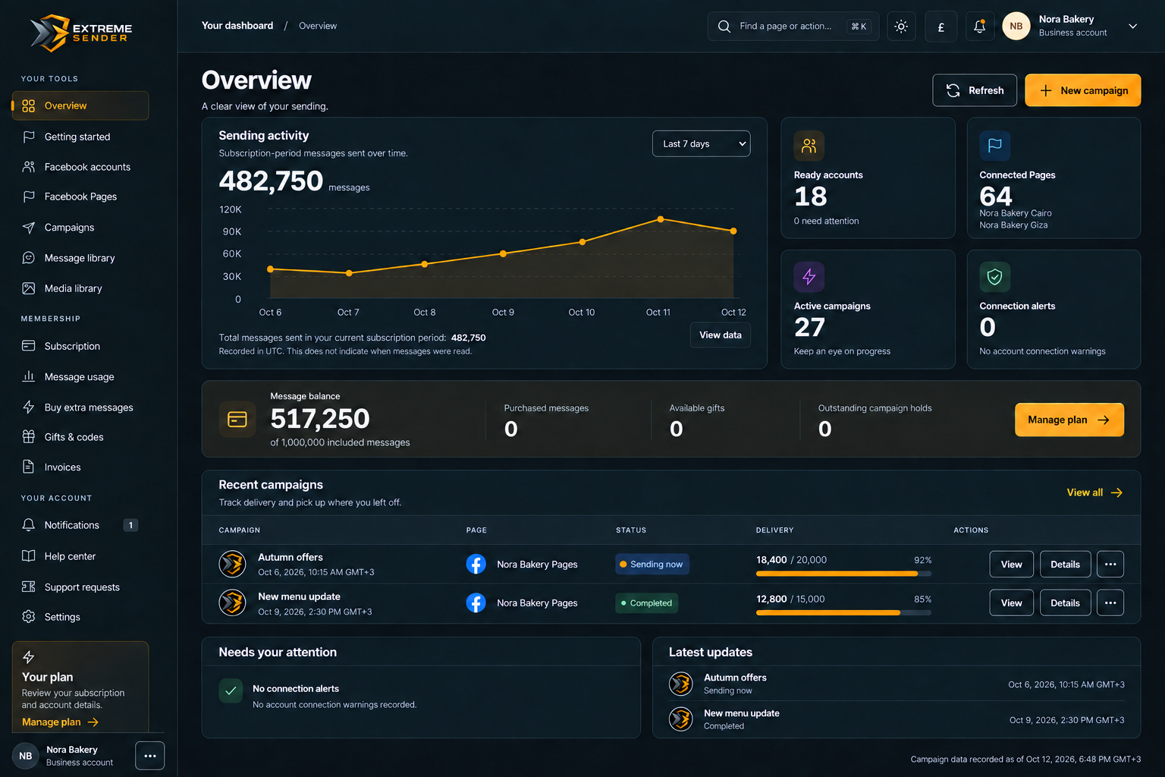The height and width of the screenshot is (777, 1165).
Task: Click the View data button
Action: [721, 335]
